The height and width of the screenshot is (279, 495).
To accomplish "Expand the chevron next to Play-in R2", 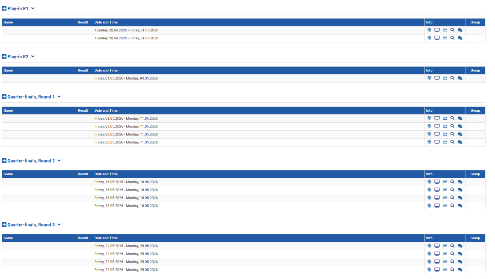I will pos(33,56).
